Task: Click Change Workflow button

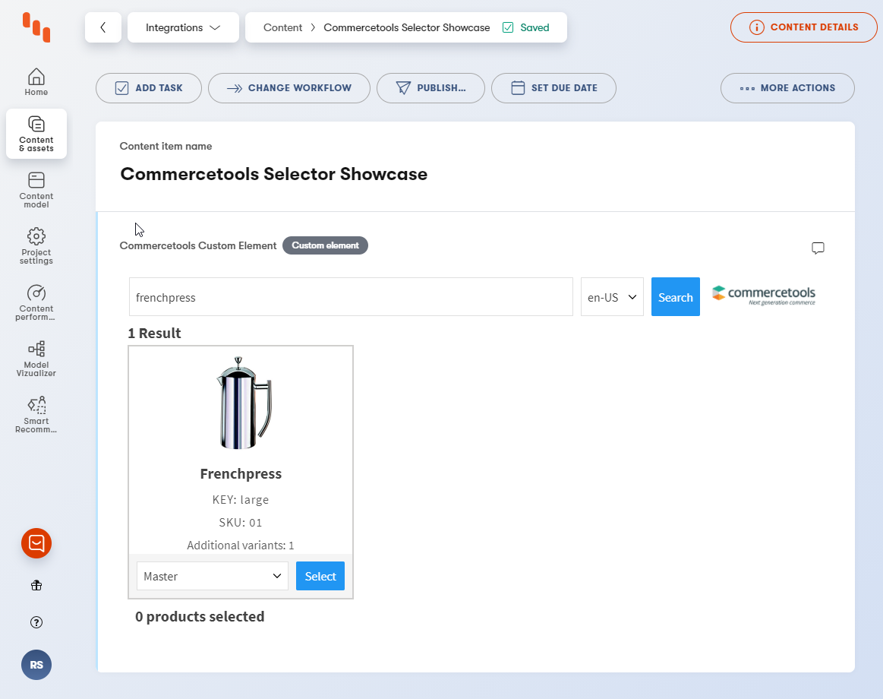Action: [x=289, y=88]
